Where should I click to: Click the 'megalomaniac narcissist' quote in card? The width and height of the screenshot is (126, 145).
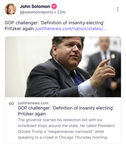click(70, 132)
